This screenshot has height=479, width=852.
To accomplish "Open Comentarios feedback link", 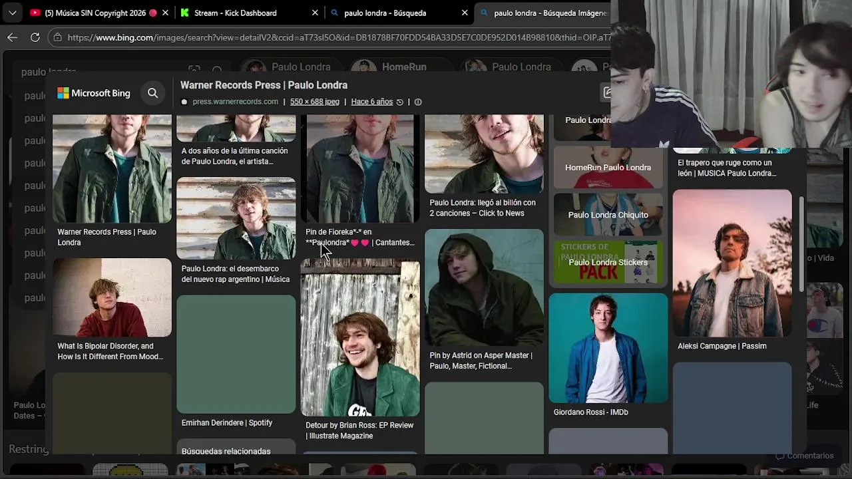I will tap(804, 456).
